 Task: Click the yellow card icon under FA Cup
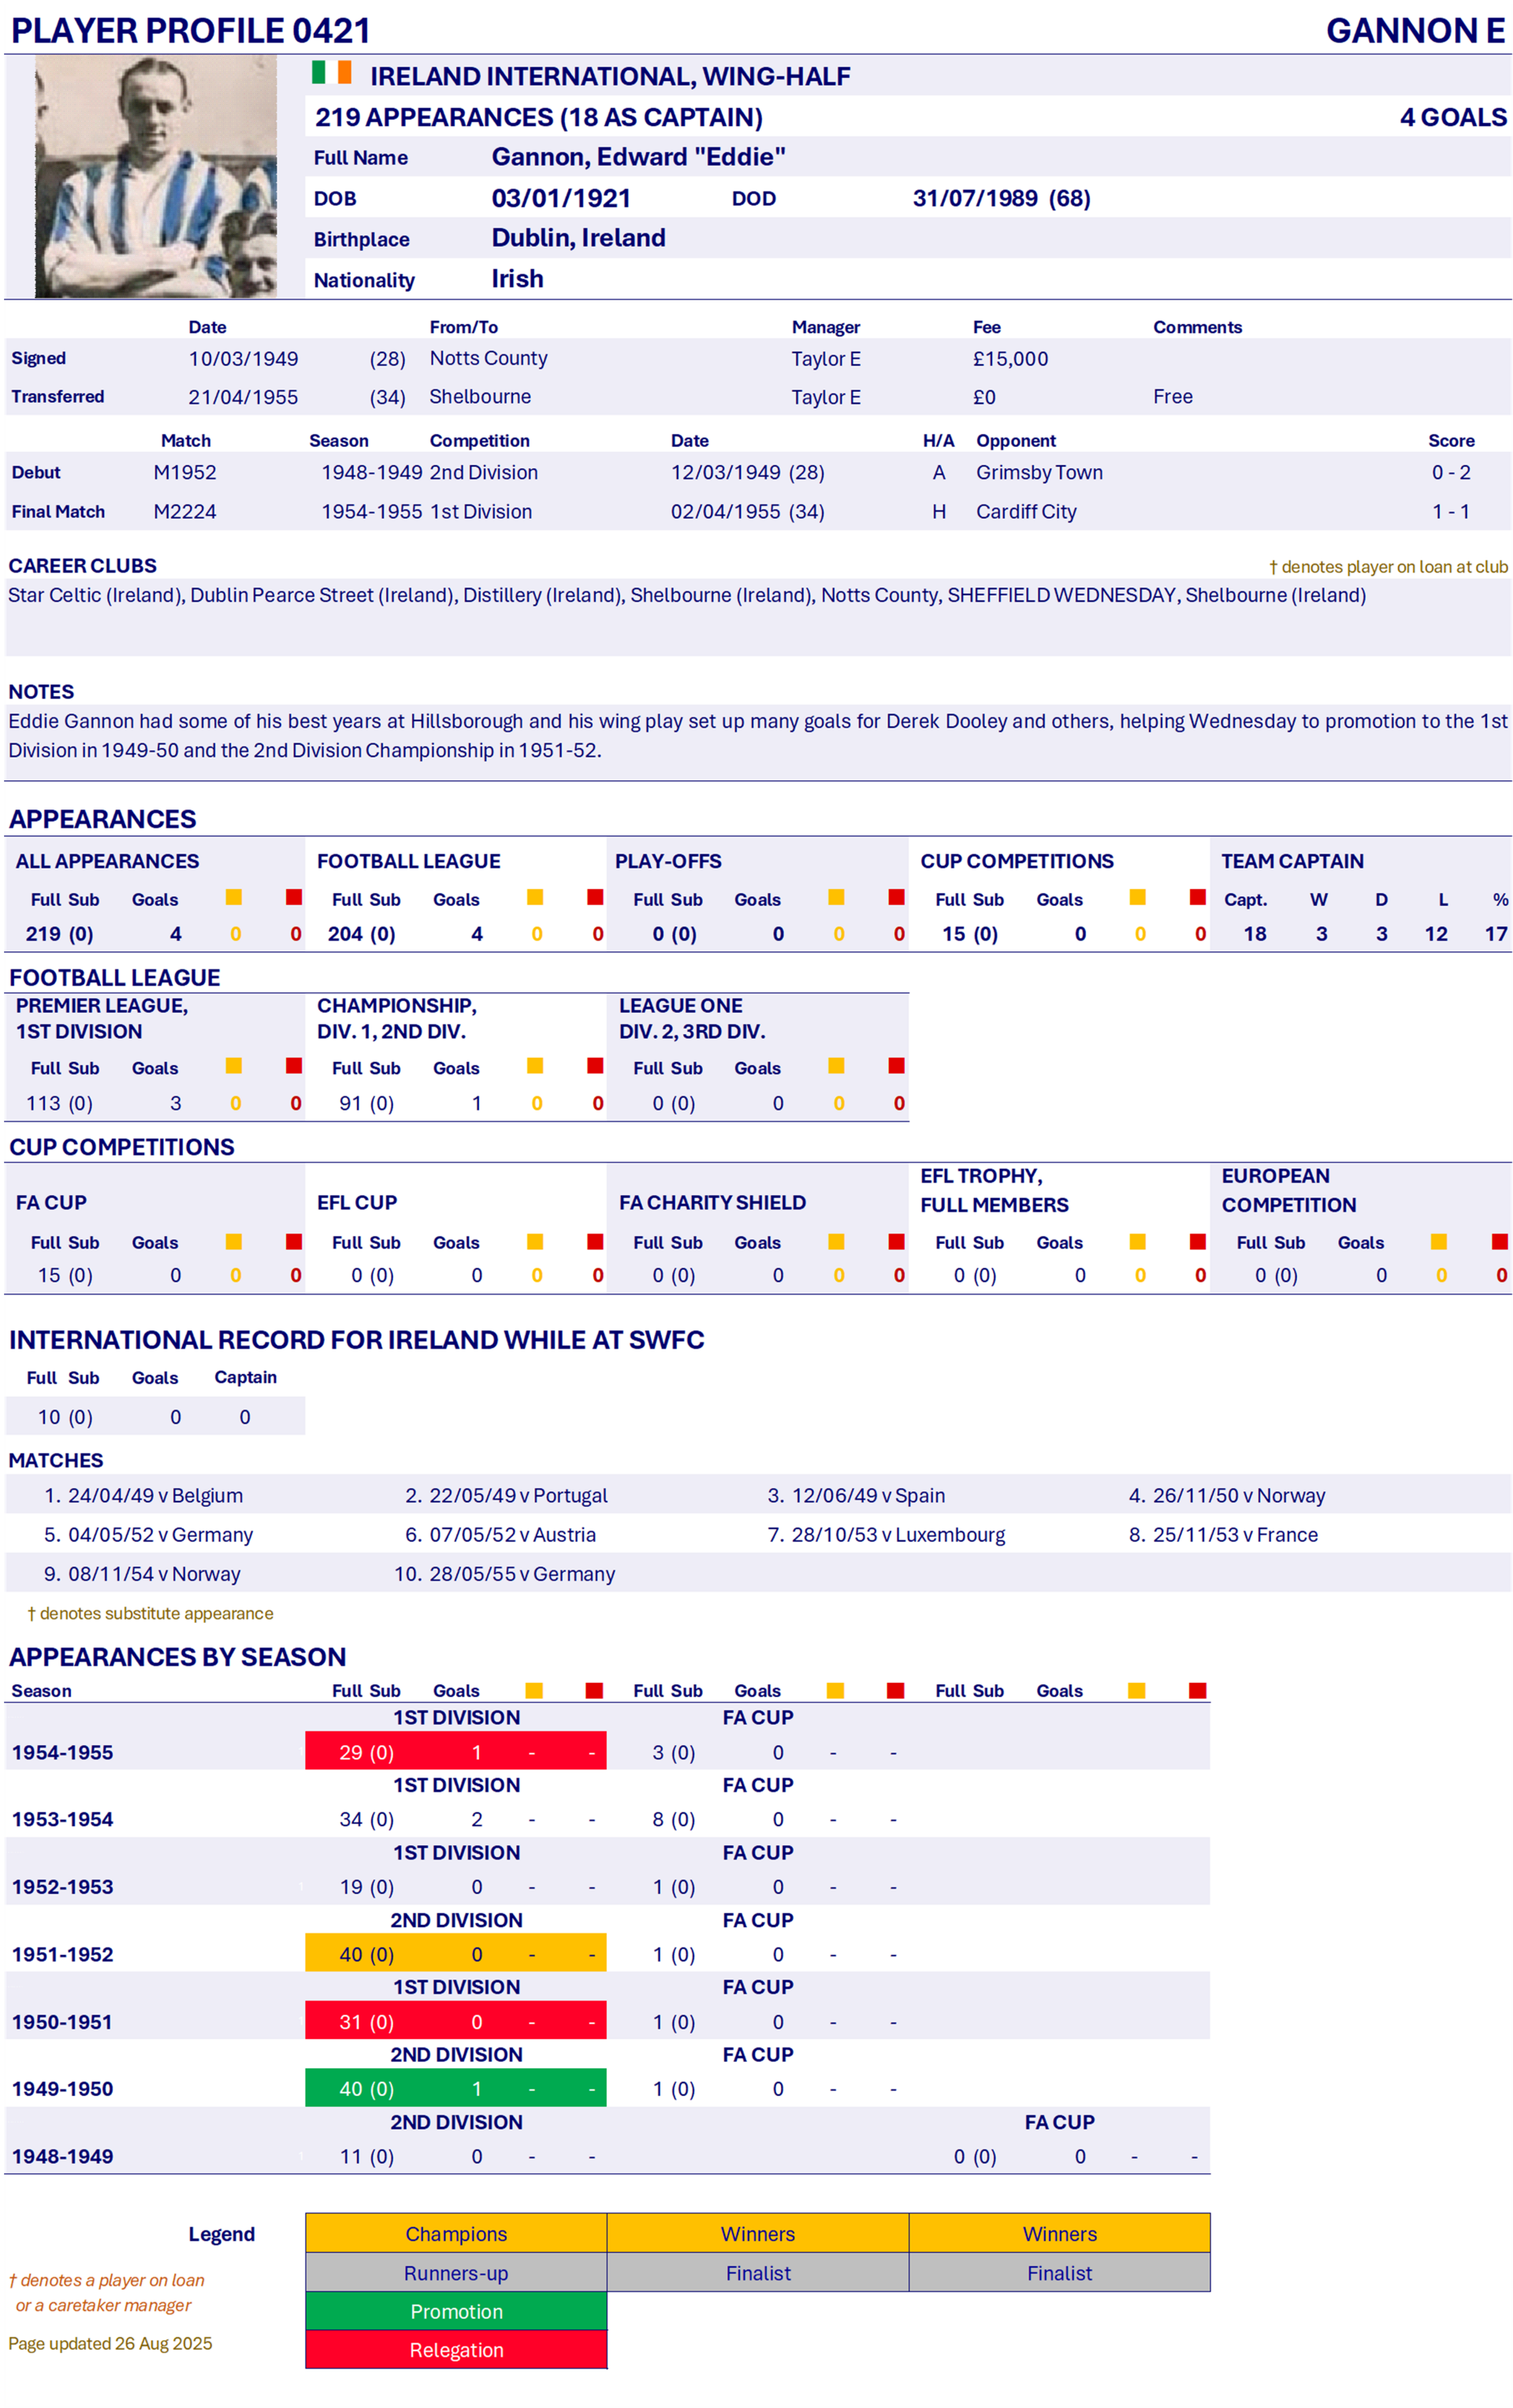click(234, 1241)
